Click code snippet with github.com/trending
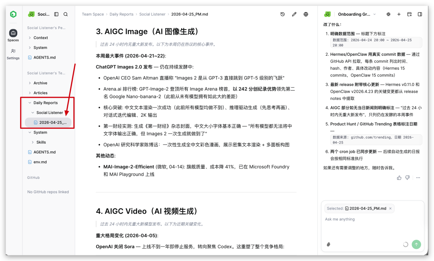The height and width of the screenshot is (261, 434). [x=377, y=140]
